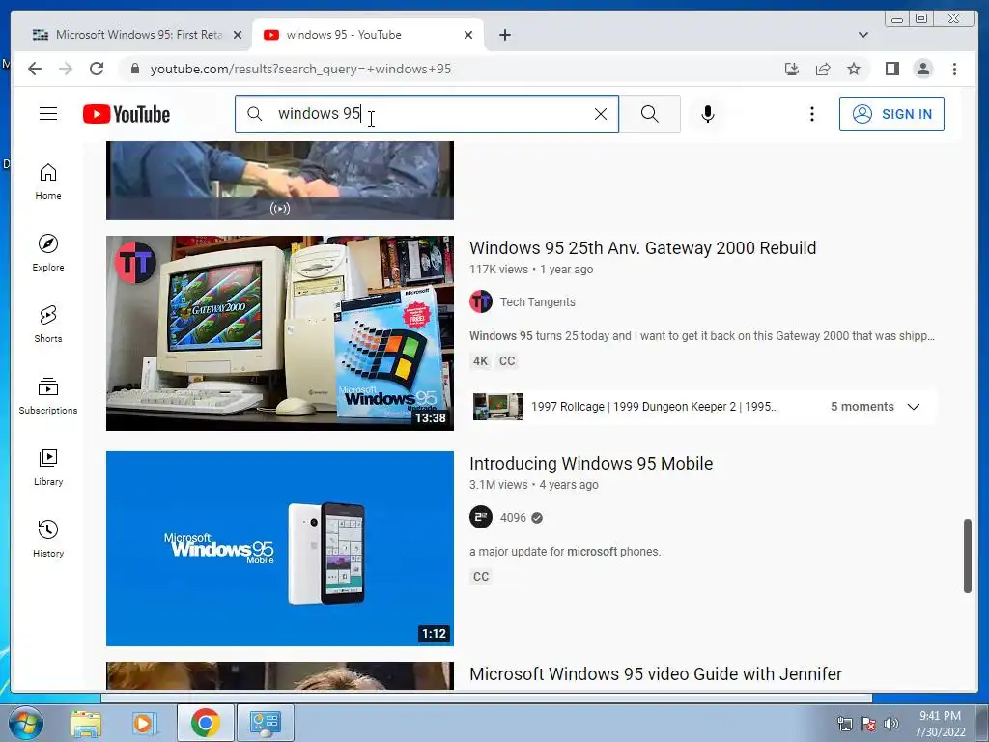Click the browser forward arrow
The image size is (989, 742).
66,69
